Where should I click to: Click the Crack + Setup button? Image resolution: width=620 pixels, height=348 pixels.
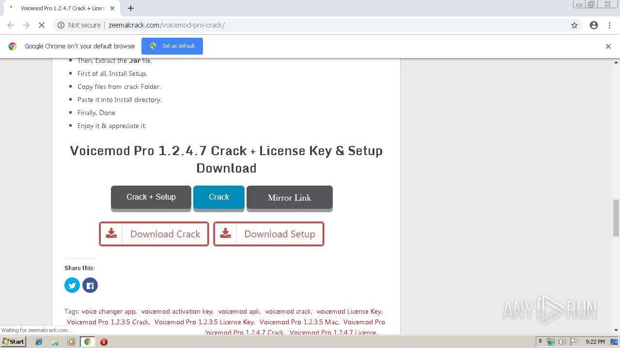click(151, 197)
